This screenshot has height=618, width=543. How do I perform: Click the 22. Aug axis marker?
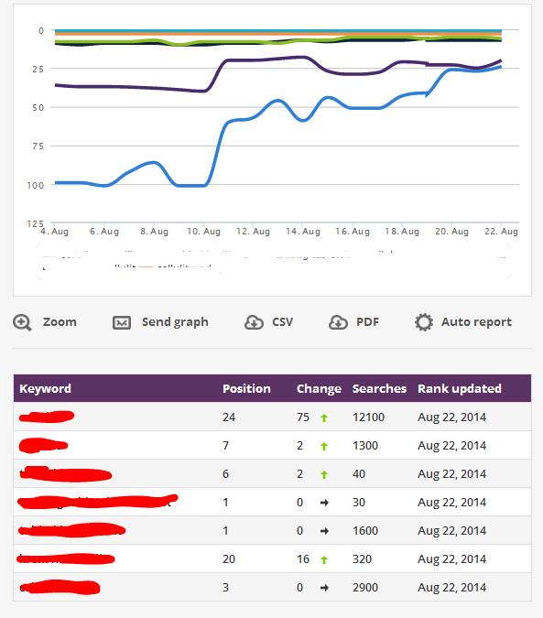[x=501, y=232]
